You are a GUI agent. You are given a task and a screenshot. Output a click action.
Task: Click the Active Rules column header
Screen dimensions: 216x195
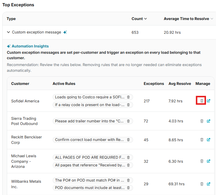[x=64, y=84]
